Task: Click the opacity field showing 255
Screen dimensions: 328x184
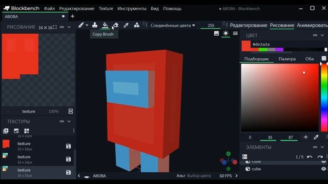Action: 211,26
